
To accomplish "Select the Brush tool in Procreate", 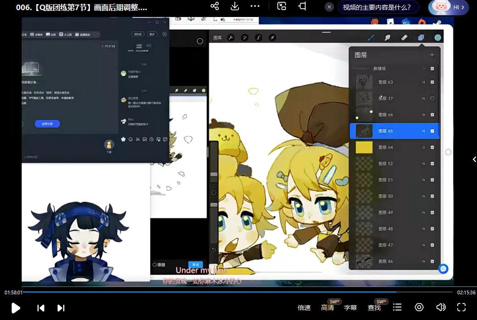I will 372,37.
